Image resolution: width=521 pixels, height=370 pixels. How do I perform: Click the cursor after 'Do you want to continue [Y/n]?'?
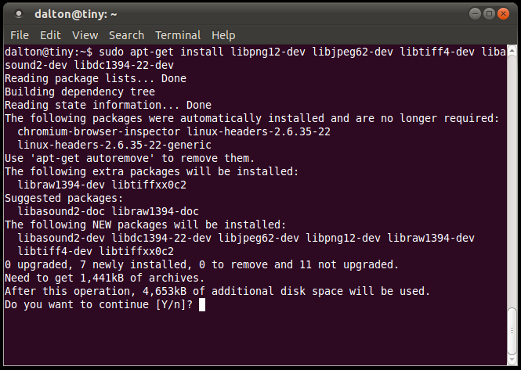coord(202,304)
